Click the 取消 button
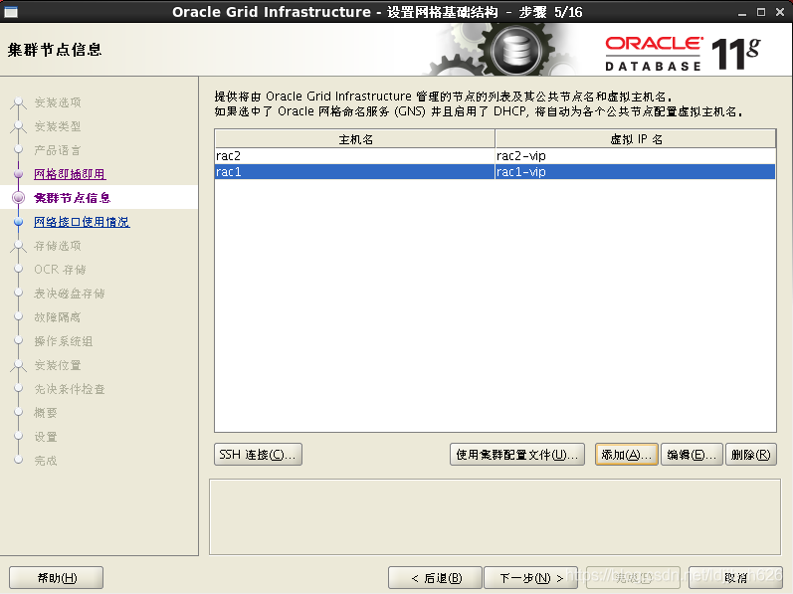This screenshot has height=594, width=793. [x=735, y=577]
